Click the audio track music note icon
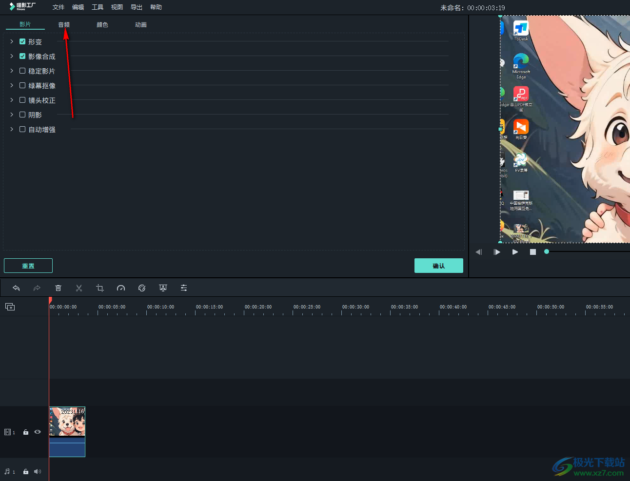The image size is (630, 481). [7, 471]
